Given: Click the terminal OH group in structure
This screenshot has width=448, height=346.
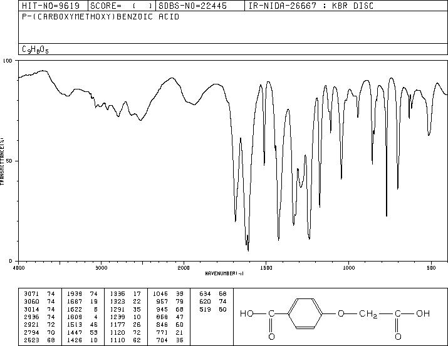Looking at the screenshot, I should pyautogui.click(x=423, y=313).
